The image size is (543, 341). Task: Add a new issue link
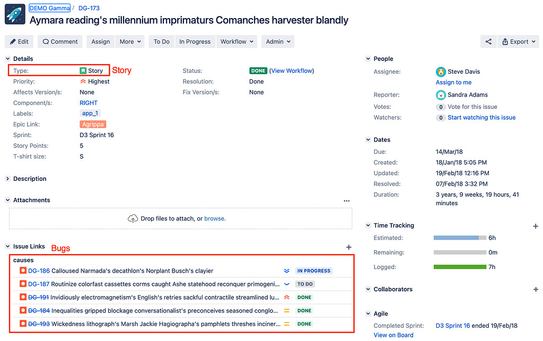coord(348,247)
